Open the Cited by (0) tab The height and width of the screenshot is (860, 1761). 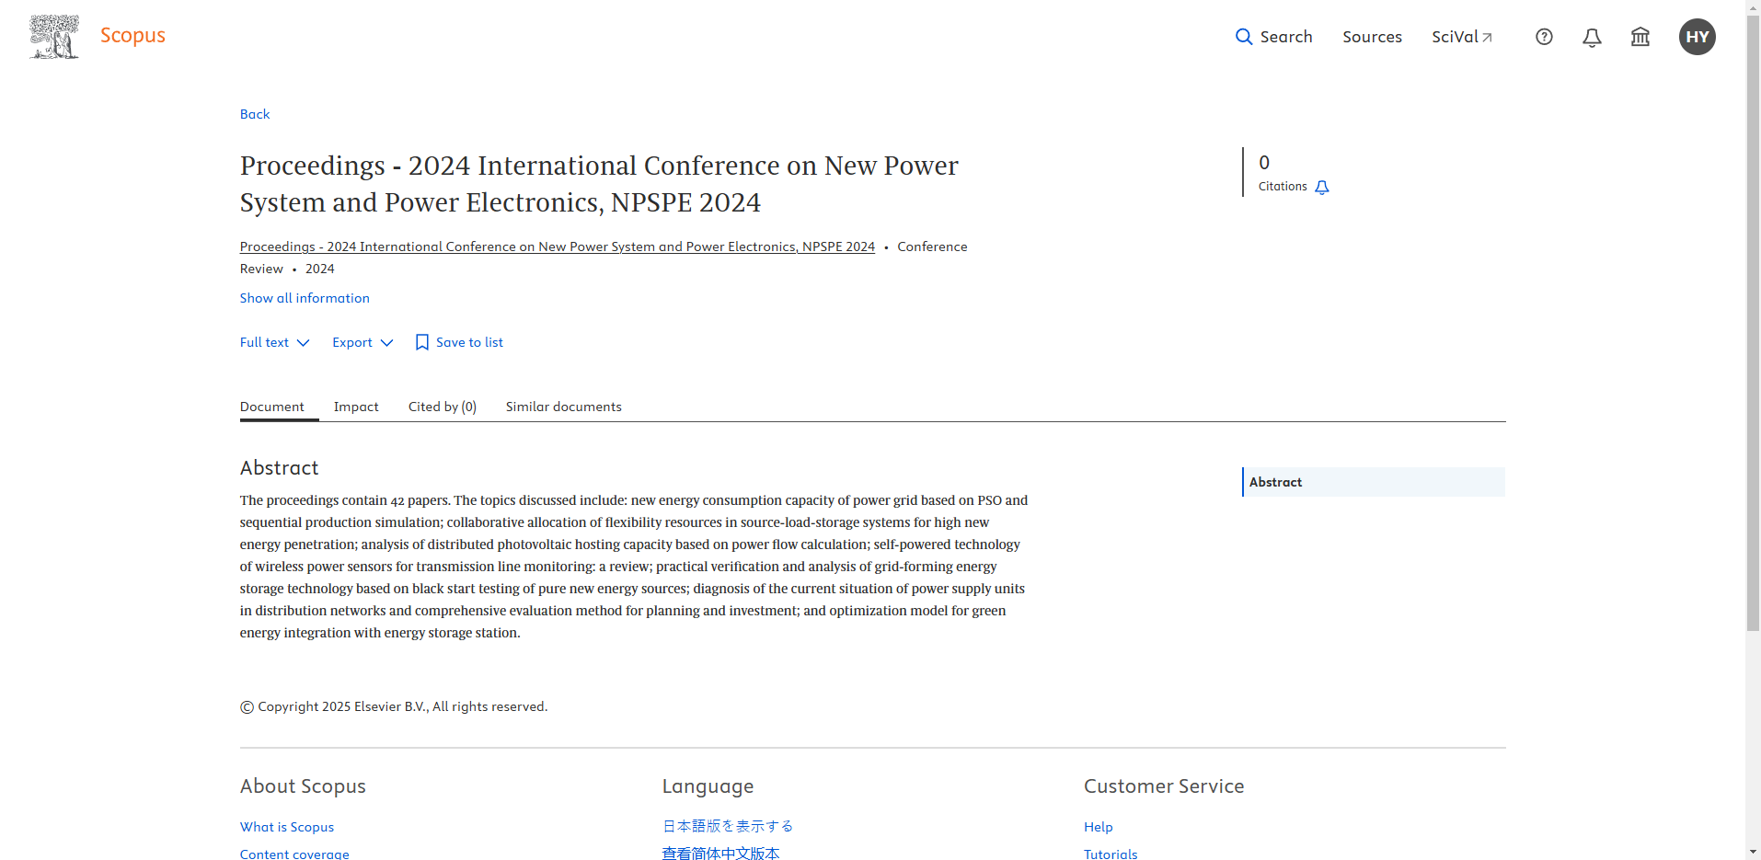(442, 407)
